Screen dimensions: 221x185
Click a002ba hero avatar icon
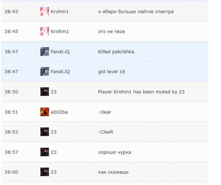pos(45,112)
